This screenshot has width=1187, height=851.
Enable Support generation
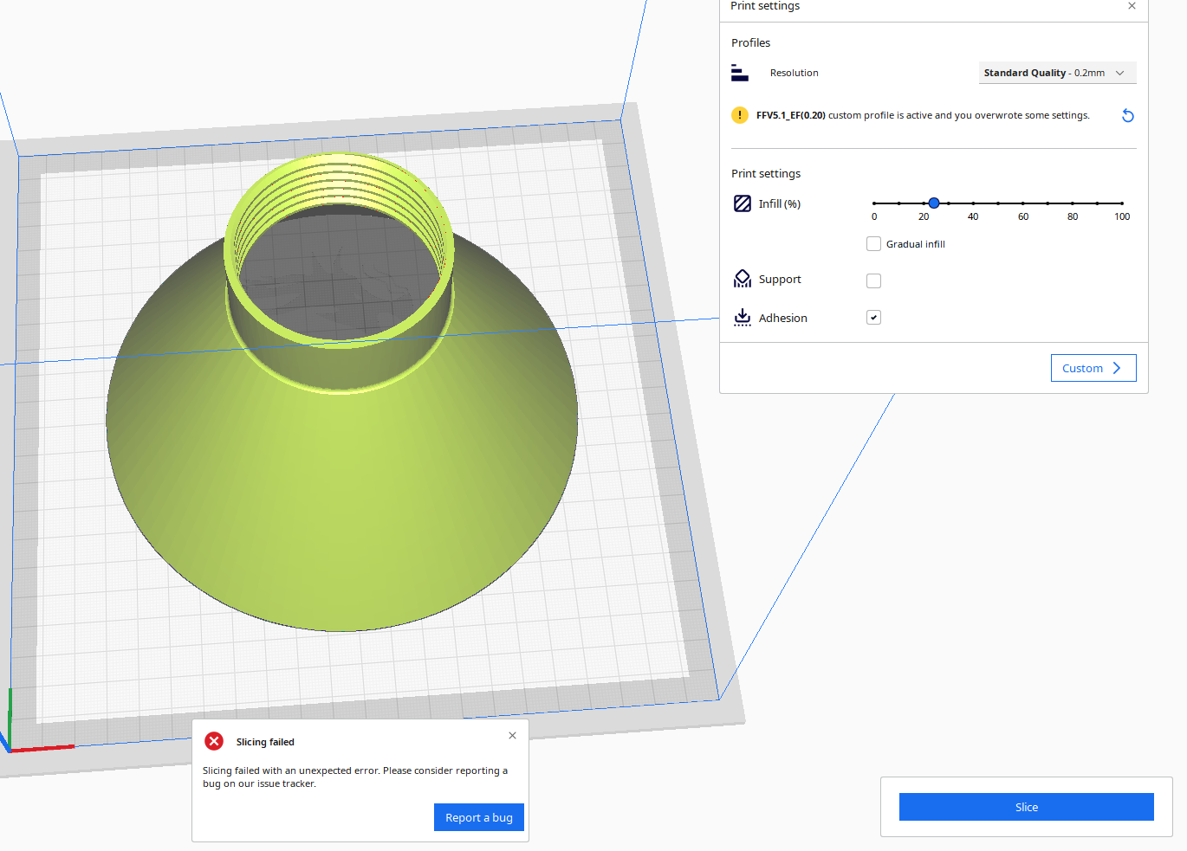(873, 280)
